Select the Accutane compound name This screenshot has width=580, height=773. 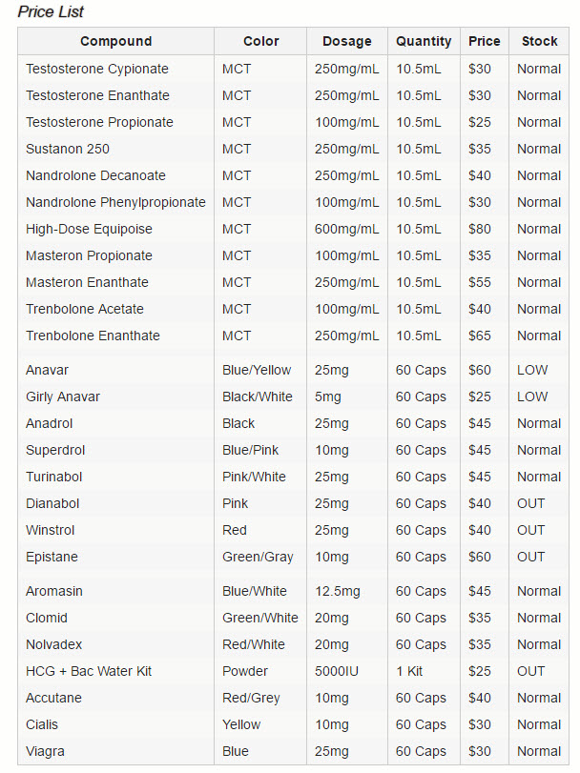(x=53, y=698)
